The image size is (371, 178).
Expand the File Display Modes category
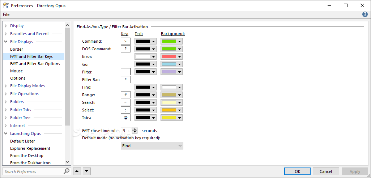click(x=6, y=86)
